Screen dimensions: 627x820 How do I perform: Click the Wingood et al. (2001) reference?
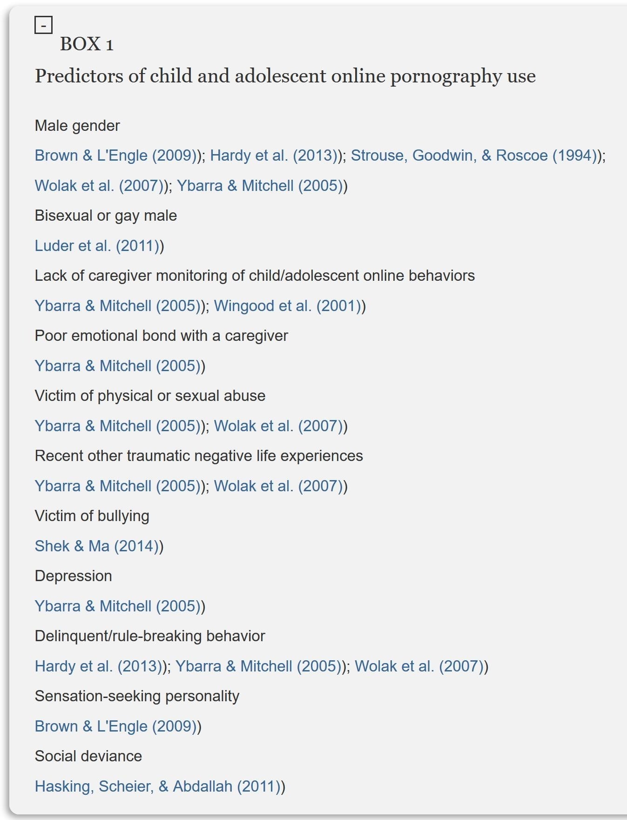[x=287, y=306]
